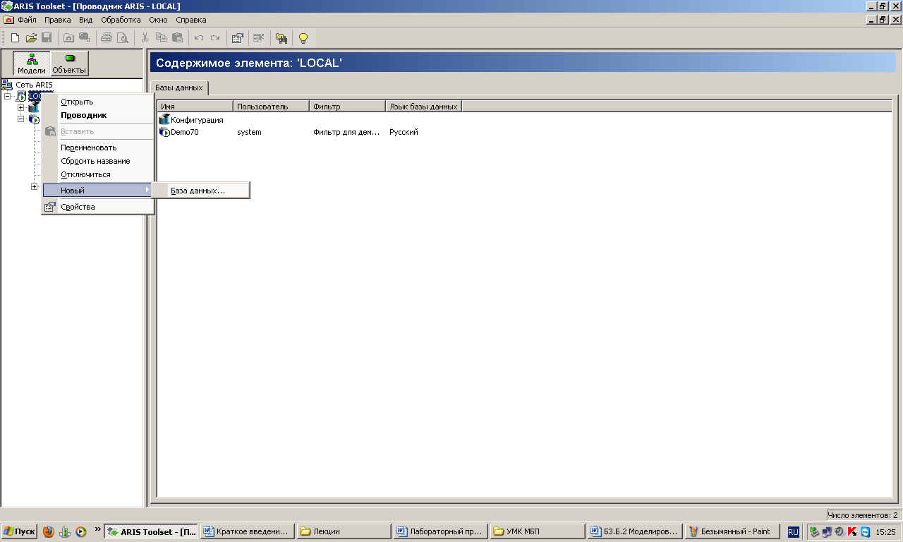Screen dimensions: 903x542
Task: Choose Проводник in the context menu
Action: pyautogui.click(x=98, y=115)
